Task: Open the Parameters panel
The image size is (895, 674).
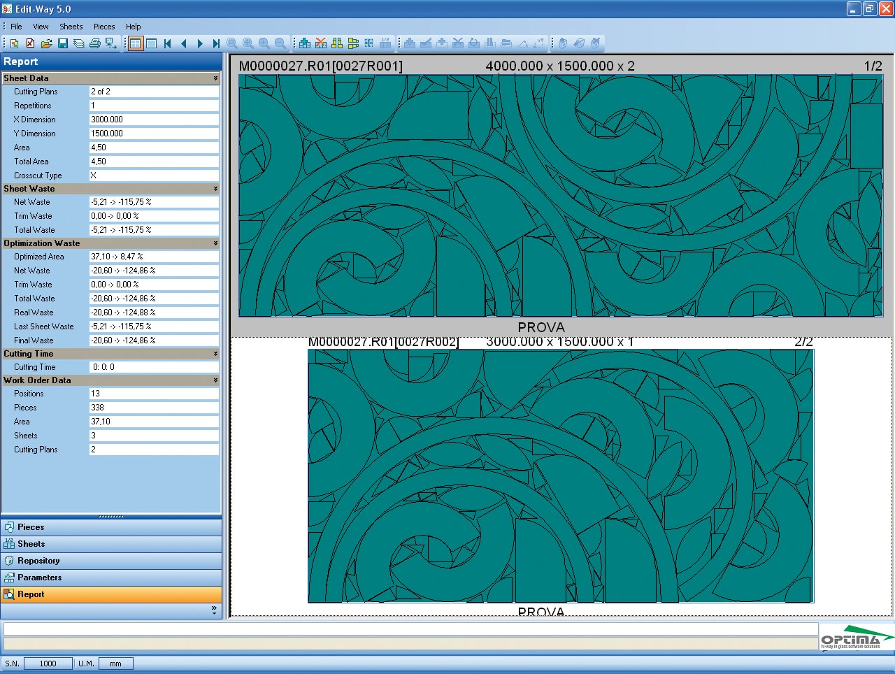Action: pos(111,578)
